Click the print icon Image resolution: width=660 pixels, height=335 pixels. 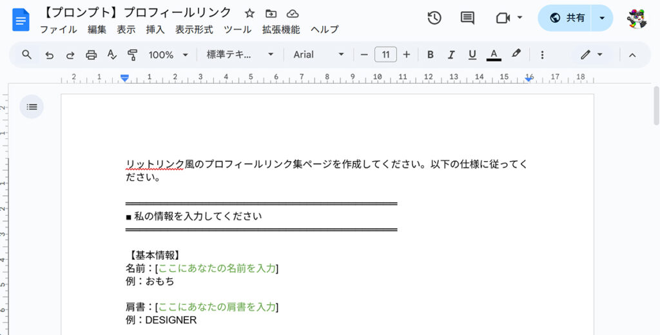coord(91,55)
